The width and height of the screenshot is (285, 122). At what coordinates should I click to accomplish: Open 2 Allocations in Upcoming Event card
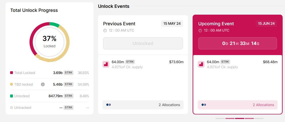coord(263,105)
